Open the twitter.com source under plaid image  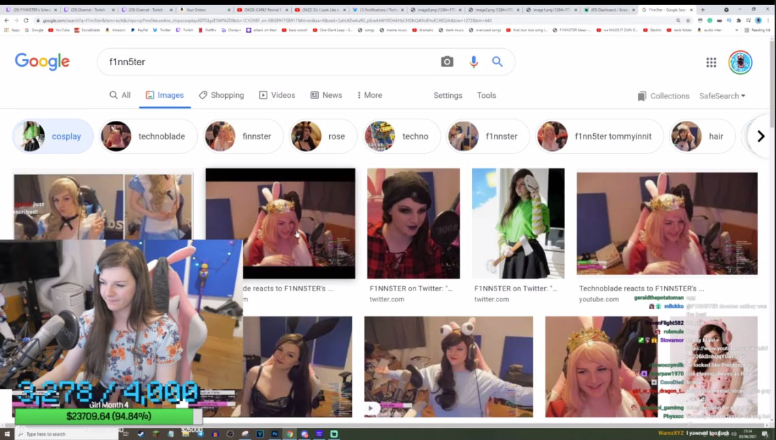pyautogui.click(x=387, y=299)
